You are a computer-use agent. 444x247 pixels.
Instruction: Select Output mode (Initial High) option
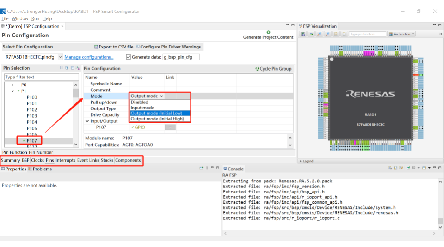[x=160, y=119]
